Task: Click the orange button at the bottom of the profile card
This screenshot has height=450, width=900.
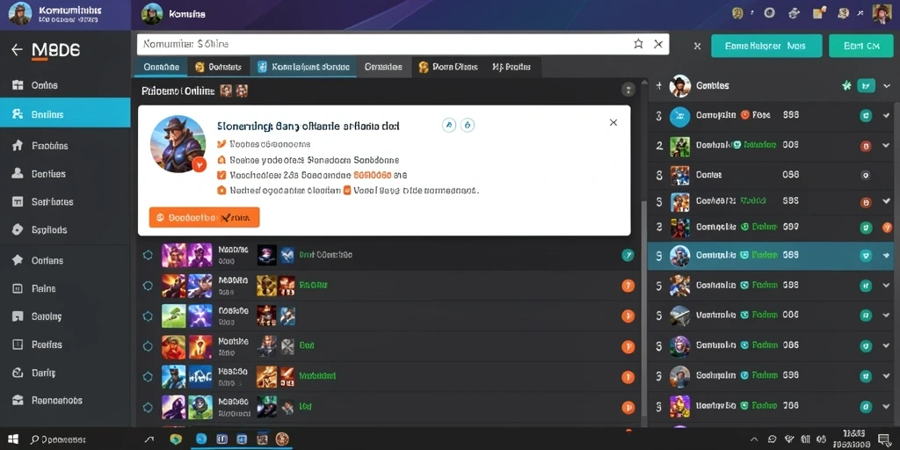Action: pyautogui.click(x=204, y=218)
